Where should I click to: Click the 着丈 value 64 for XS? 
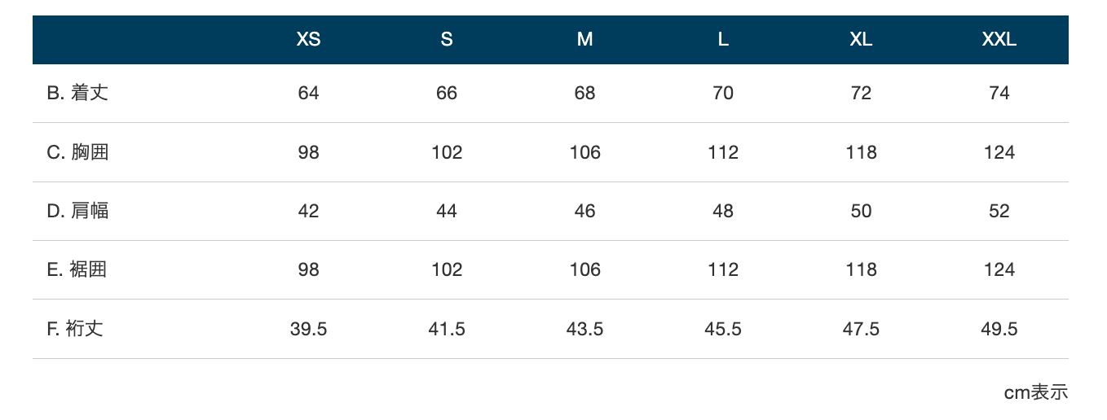click(x=308, y=93)
